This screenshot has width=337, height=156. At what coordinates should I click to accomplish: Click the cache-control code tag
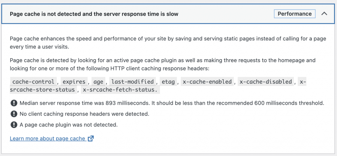[x=33, y=82]
